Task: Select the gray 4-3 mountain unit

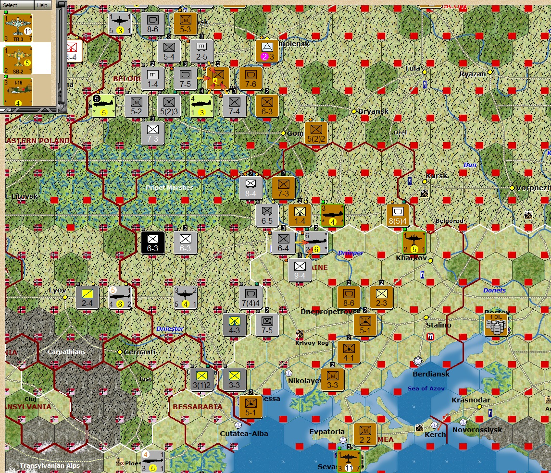Action: point(234,324)
